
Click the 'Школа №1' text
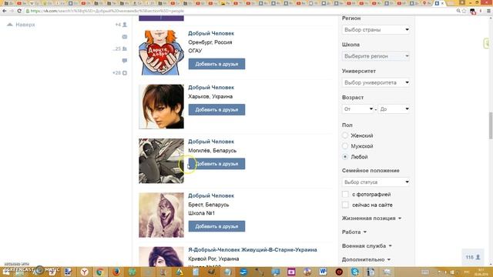202,213
